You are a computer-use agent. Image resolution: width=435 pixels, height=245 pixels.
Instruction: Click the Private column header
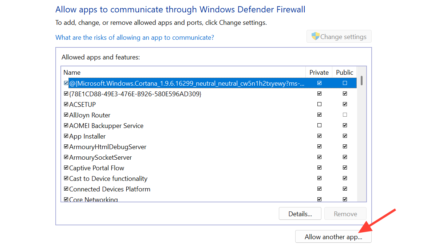319,72
